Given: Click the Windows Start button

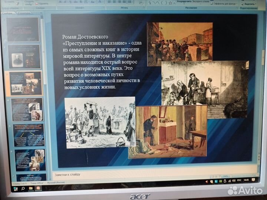Looking at the screenshot, I should click(x=16, y=189).
